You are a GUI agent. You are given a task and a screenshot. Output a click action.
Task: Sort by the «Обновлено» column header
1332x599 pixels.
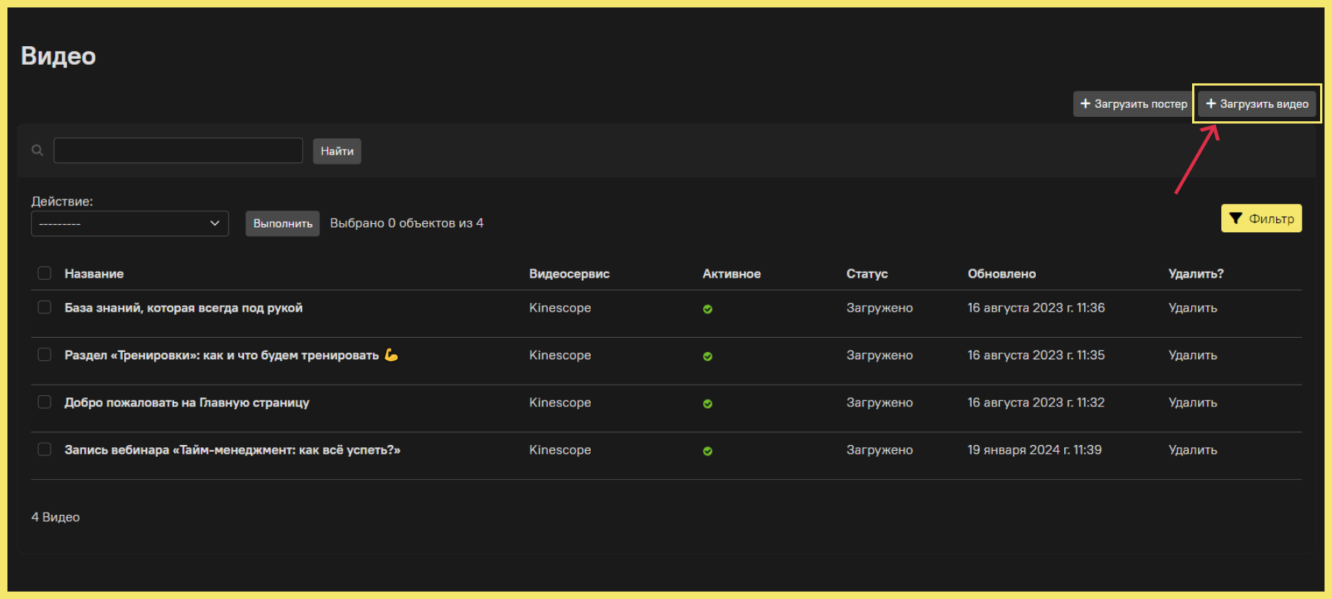(1002, 274)
